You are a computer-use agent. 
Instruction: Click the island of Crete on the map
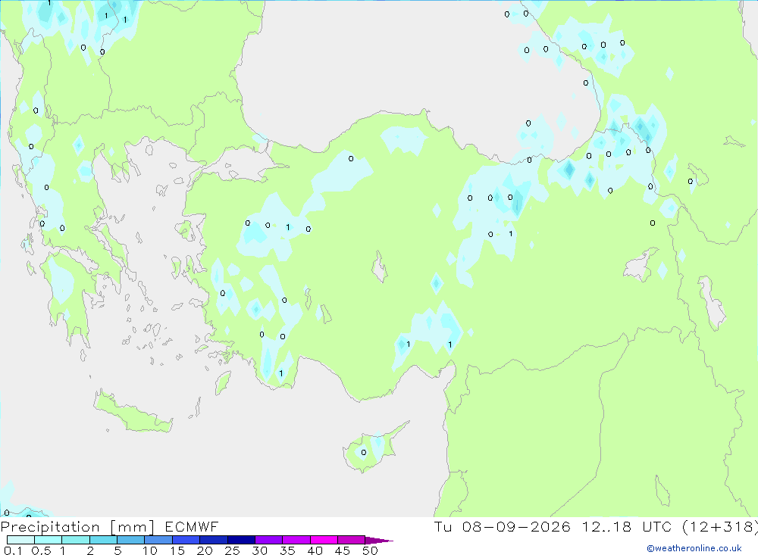(133, 412)
